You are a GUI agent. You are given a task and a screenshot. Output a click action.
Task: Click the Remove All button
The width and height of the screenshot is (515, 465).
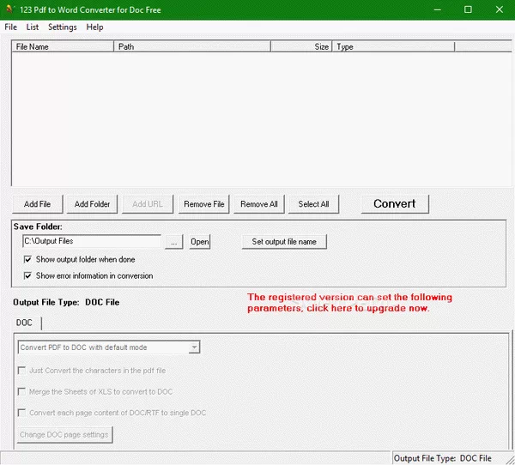click(259, 204)
